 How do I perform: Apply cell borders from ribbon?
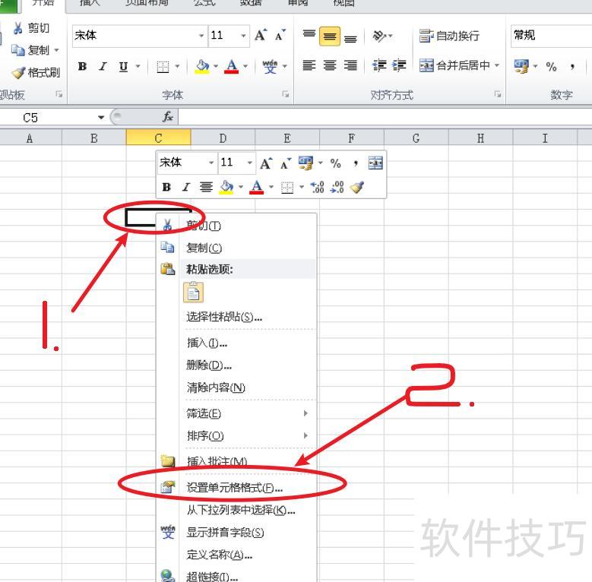(163, 67)
